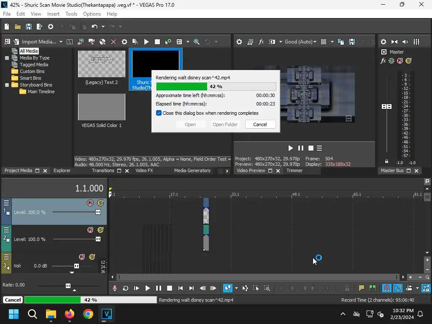Click Cancel in the rendering dialog
The image size is (432, 324).
point(260,124)
